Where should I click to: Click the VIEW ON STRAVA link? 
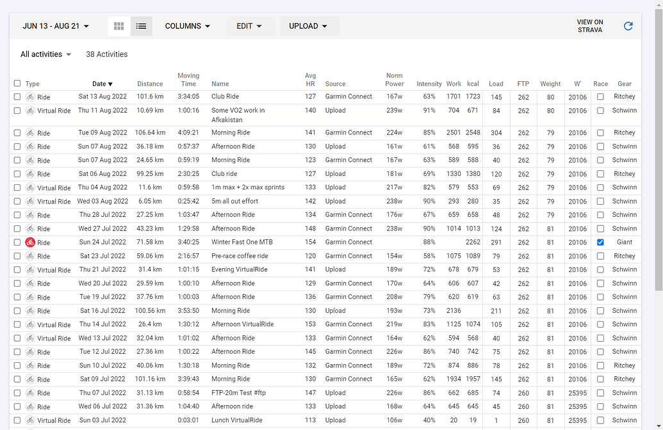589,26
